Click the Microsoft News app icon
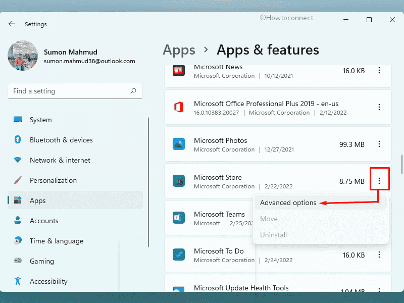The height and width of the screenshot is (303, 404). [x=179, y=70]
